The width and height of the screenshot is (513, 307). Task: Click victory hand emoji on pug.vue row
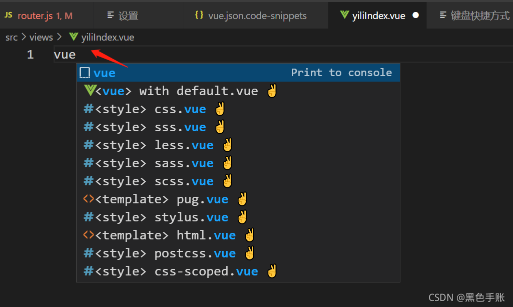tap(242, 199)
